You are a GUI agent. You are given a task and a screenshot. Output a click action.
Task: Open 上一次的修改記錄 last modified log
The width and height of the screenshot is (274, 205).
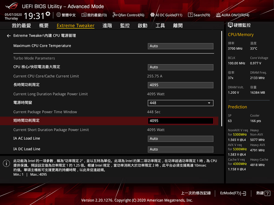pos(196,193)
